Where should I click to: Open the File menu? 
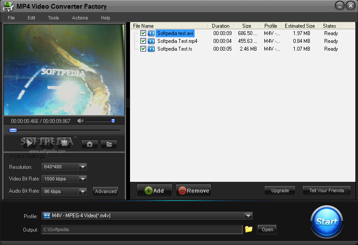click(x=11, y=18)
